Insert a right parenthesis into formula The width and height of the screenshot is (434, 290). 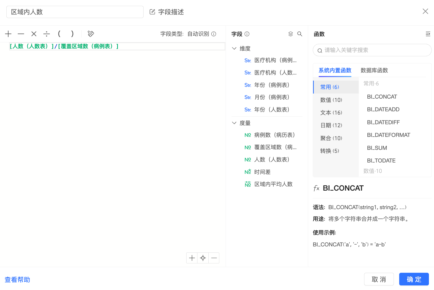(x=72, y=34)
